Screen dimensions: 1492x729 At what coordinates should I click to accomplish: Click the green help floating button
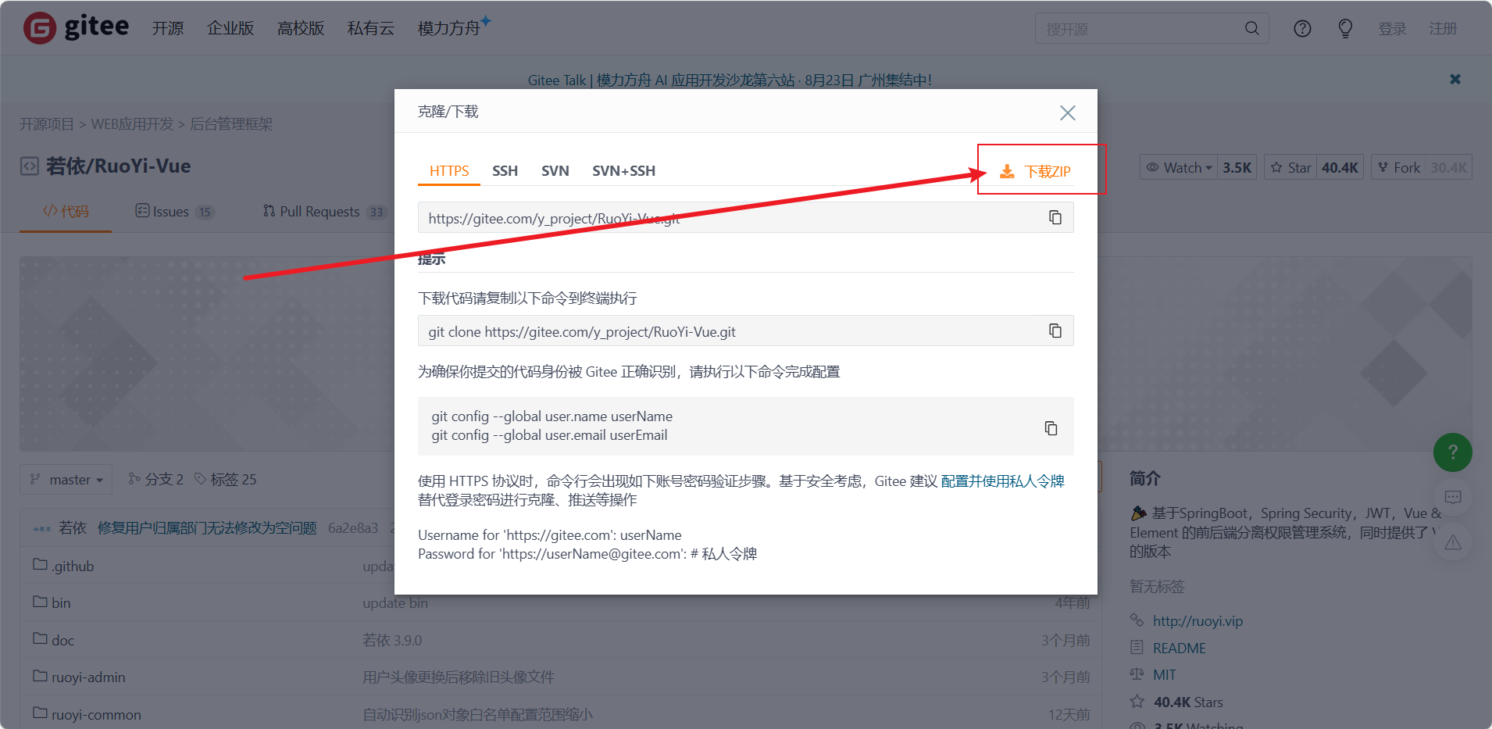pyautogui.click(x=1452, y=452)
